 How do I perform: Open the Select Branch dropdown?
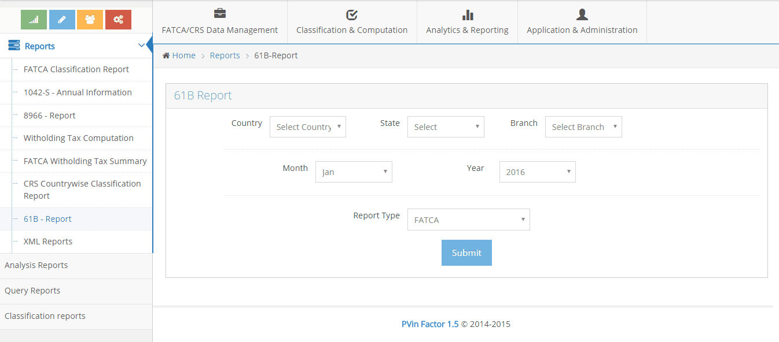(583, 127)
